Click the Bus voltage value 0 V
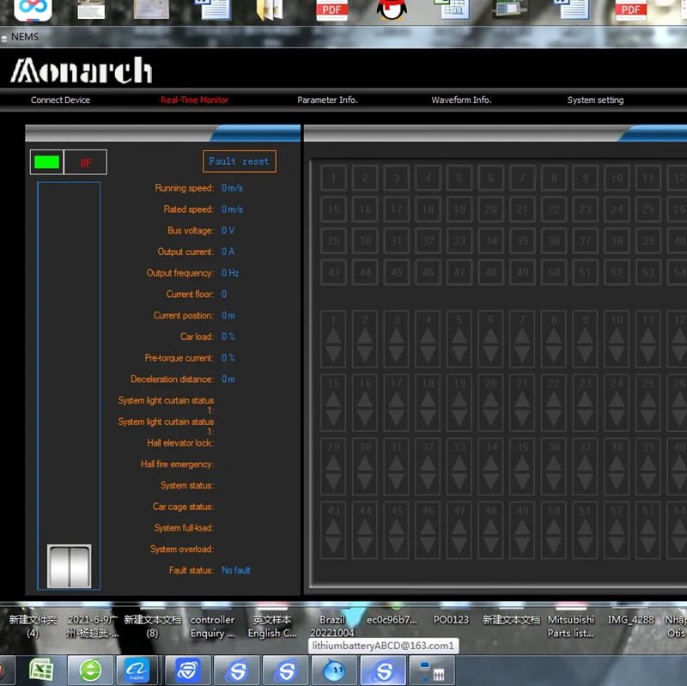Image resolution: width=687 pixels, height=686 pixels. [228, 230]
